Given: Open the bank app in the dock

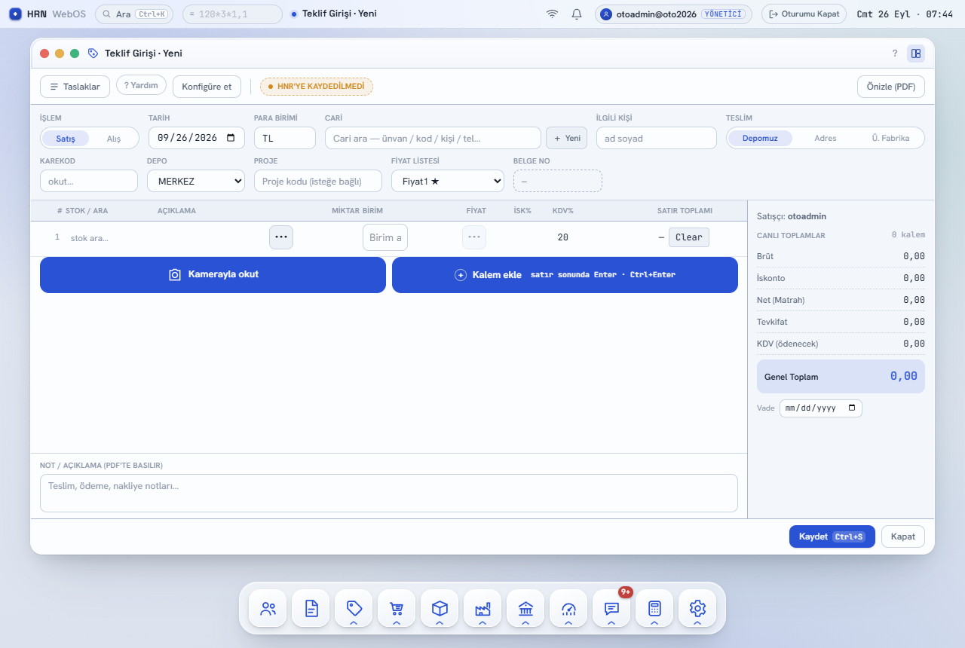Looking at the screenshot, I should point(525,608).
